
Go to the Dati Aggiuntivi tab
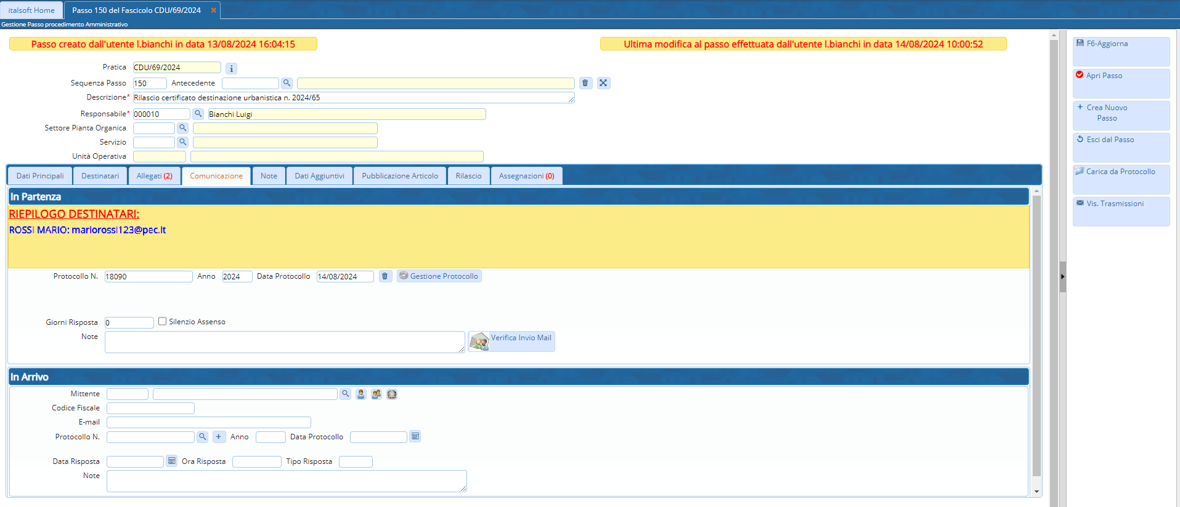319,176
